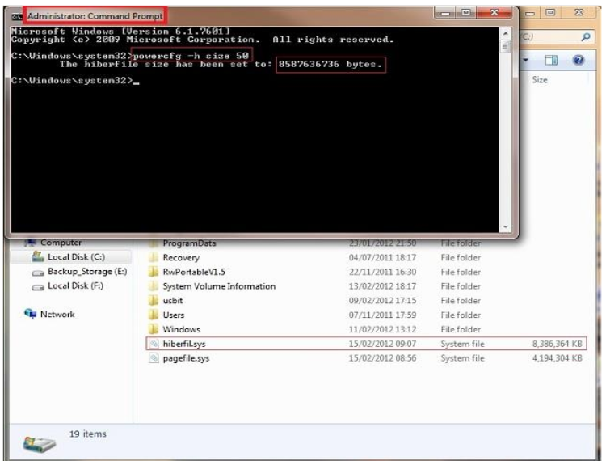
Task: Select the RwPortableV1.5 folder
Action: tap(194, 272)
